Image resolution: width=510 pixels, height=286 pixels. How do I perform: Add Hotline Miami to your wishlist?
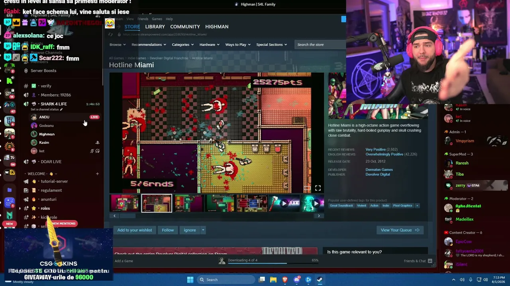pyautogui.click(x=134, y=230)
